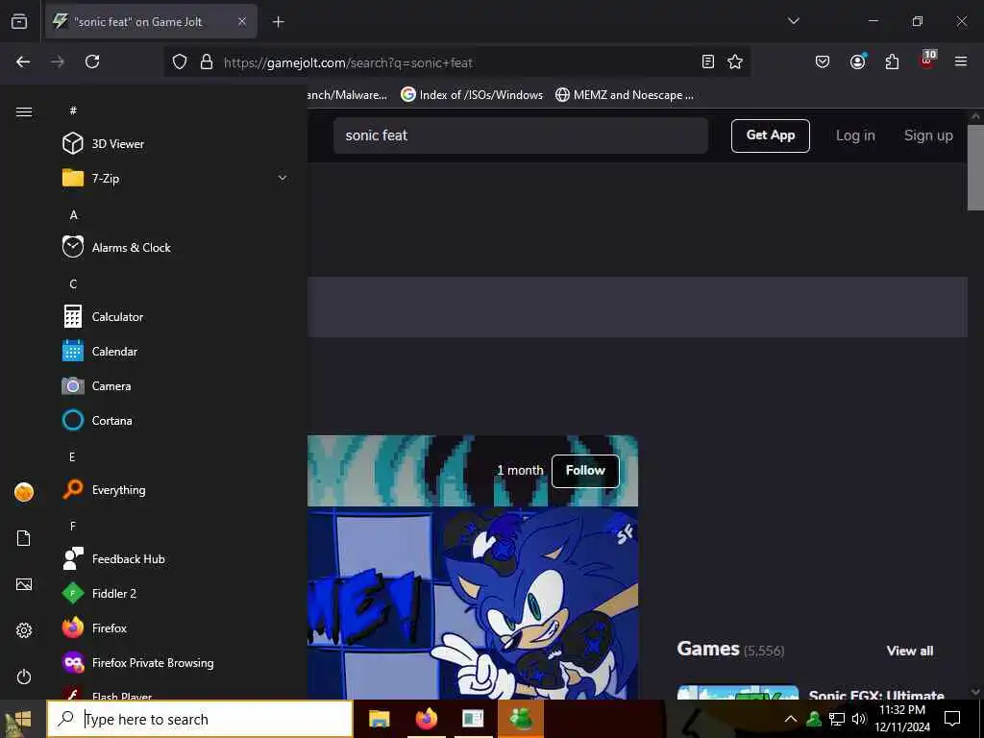Open the extension with badge 10
Image resolution: width=984 pixels, height=738 pixels.
(x=927, y=61)
